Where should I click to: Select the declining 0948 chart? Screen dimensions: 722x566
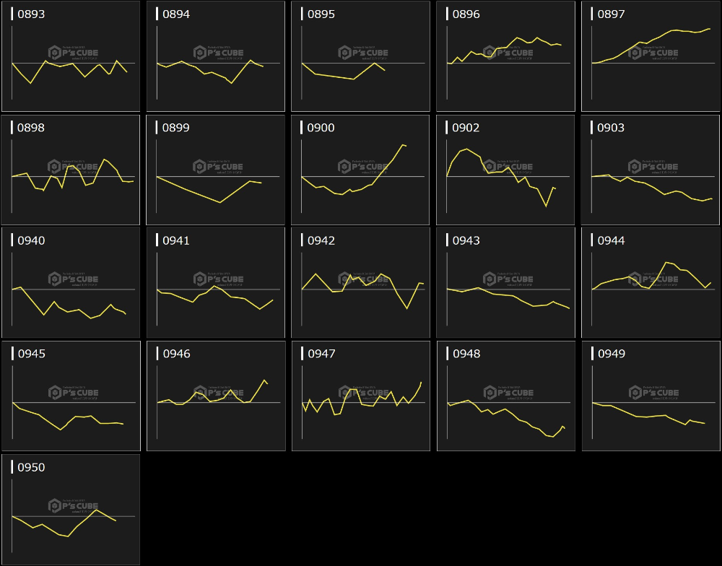505,396
